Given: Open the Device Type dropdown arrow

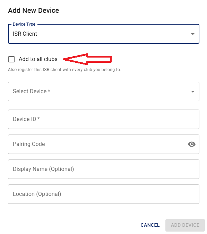Looking at the screenshot, I should point(193,34).
